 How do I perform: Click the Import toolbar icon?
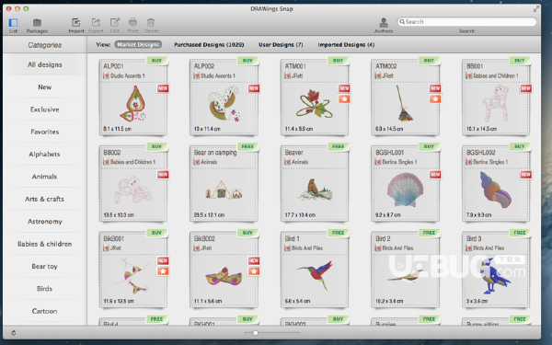coord(76,23)
